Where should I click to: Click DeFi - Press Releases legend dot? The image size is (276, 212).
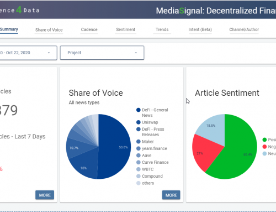click(x=139, y=129)
